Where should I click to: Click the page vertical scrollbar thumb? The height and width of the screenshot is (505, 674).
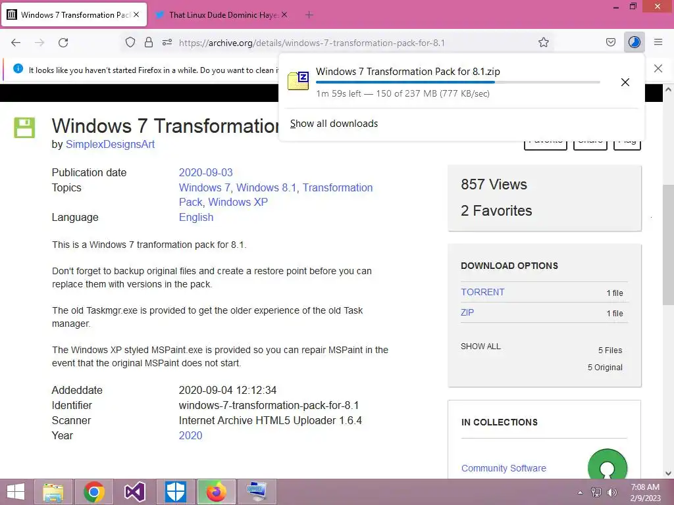(668, 245)
